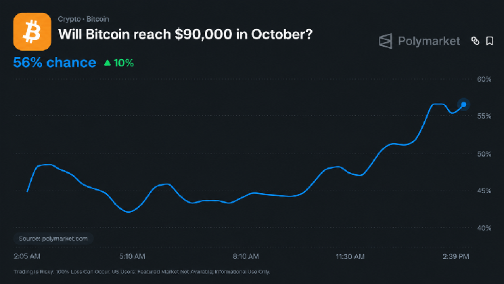This screenshot has width=504, height=284.
Task: Select the blue endpoint dot on chart
Action: (463, 104)
